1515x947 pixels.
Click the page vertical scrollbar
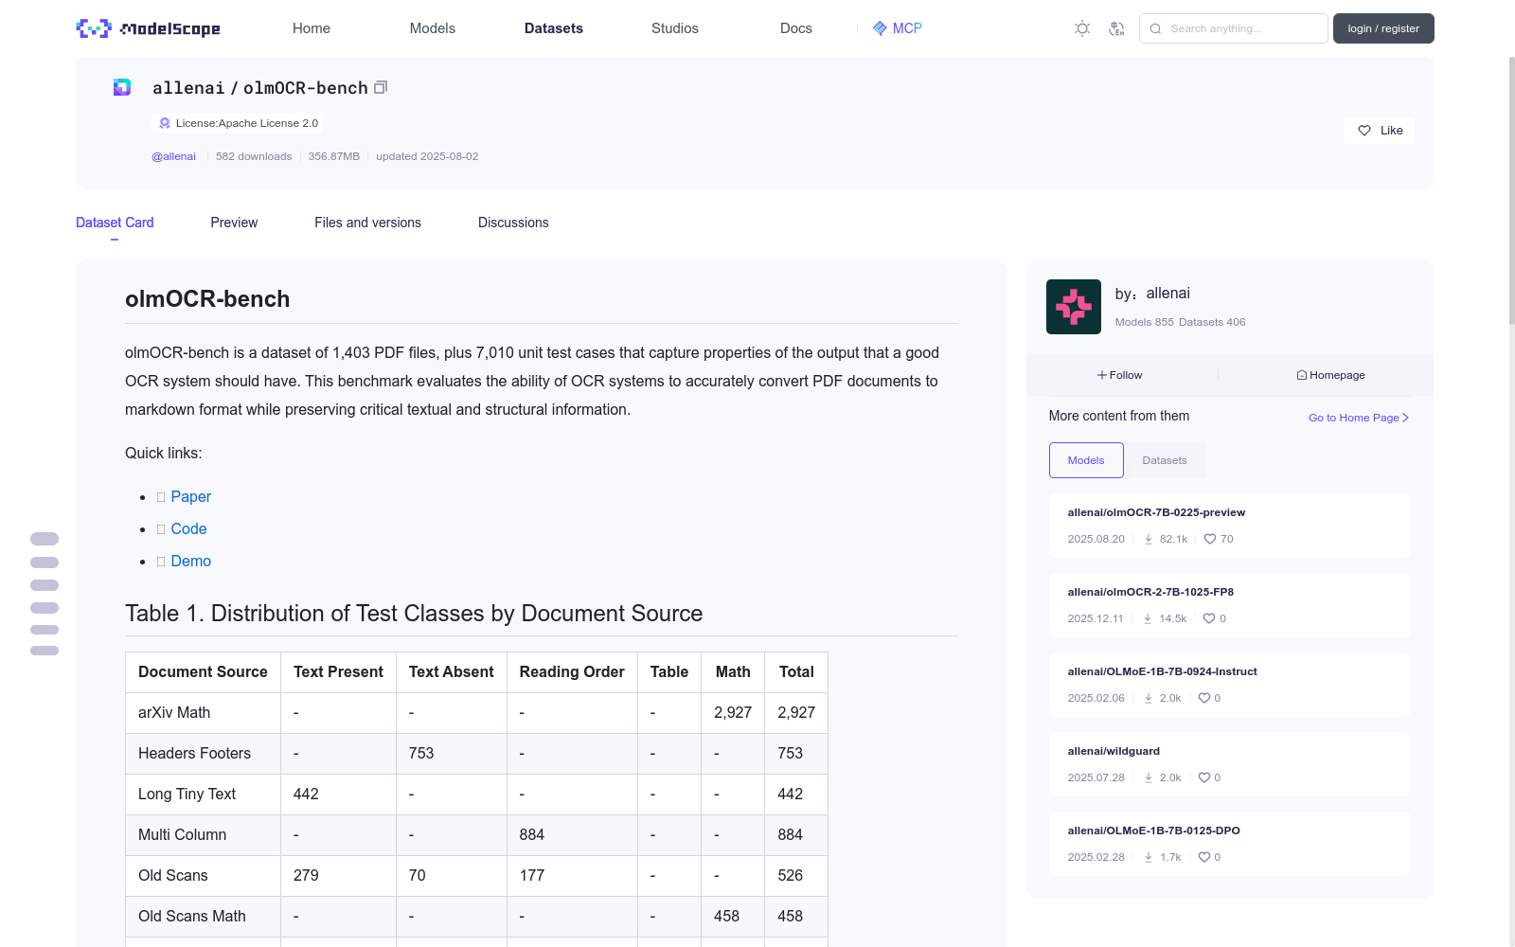[x=1511, y=189]
